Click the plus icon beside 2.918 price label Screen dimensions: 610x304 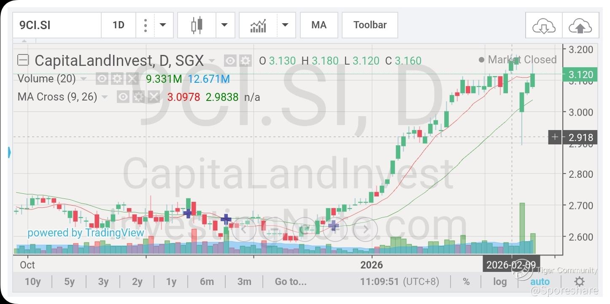click(x=555, y=137)
